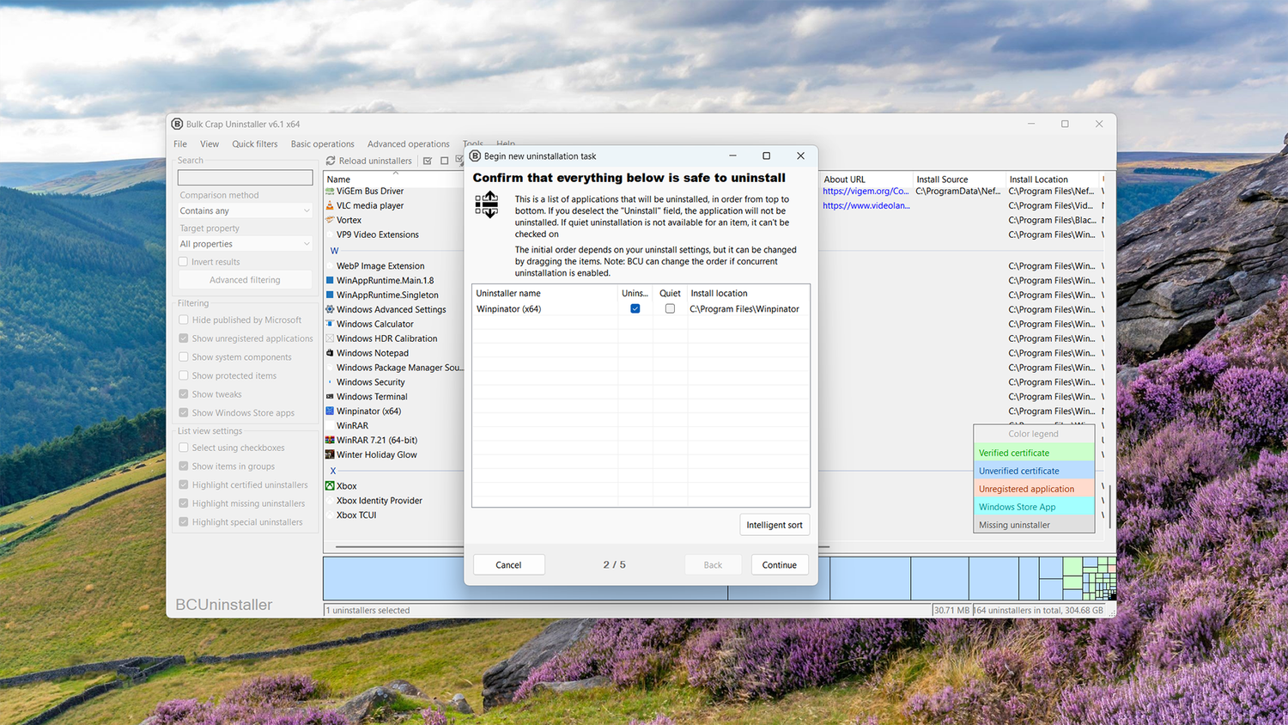Open the Contains any comparison dropdown
The image size is (1288, 725).
(245, 210)
